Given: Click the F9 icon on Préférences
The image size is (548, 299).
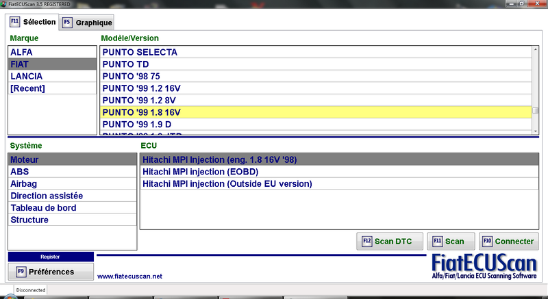Looking at the screenshot, I should [21, 272].
